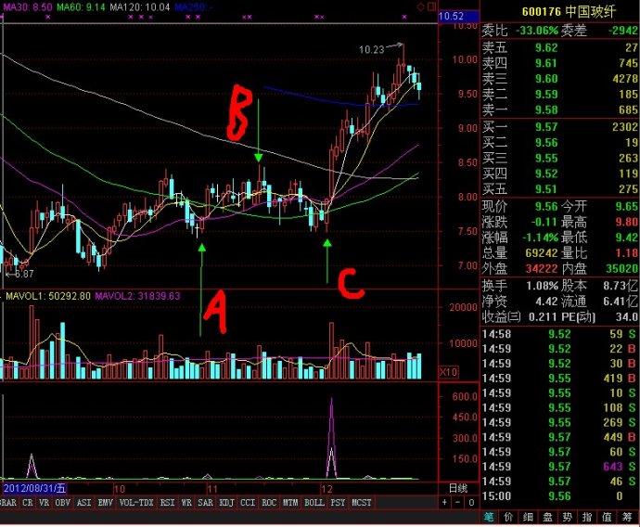This screenshot has width=640, height=527.
Task: Zoom out with the - button
Action: point(457,503)
